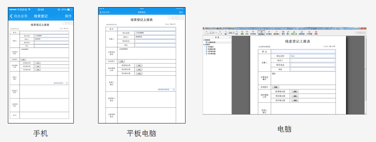Tap 操作 in the phone header
Screen dimensions: 376x142
(x=68, y=16)
